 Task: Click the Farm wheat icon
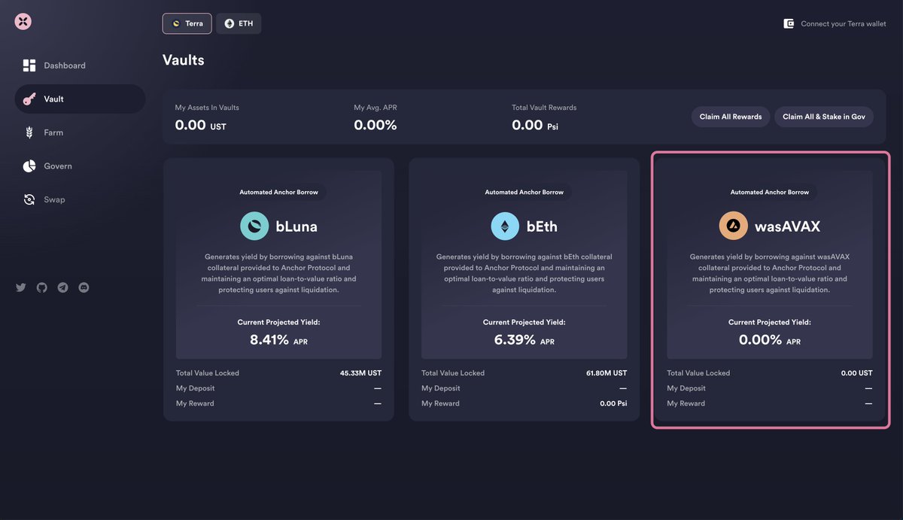coord(29,132)
